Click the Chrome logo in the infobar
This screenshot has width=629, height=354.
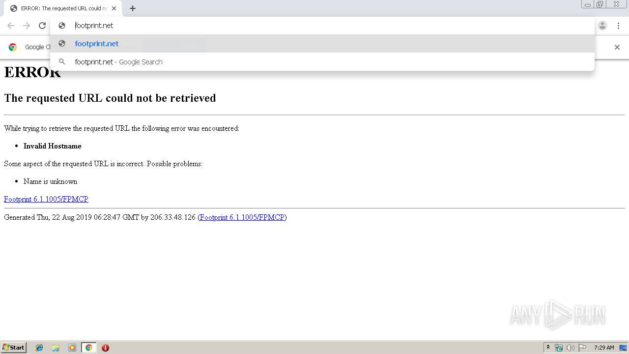point(13,47)
